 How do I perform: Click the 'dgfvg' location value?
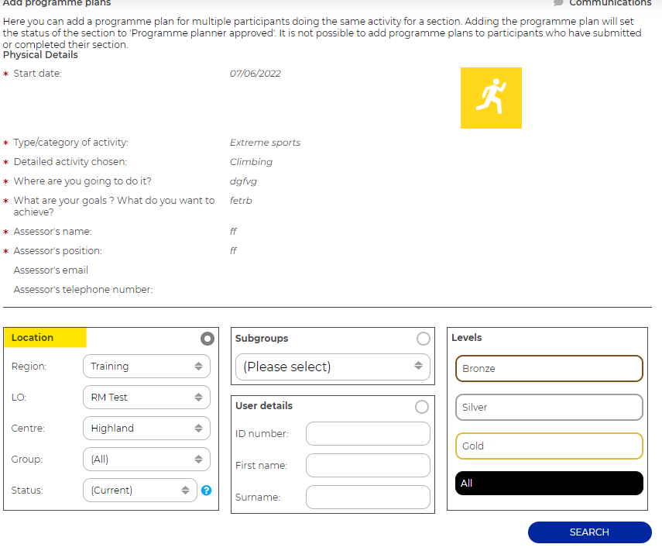tap(243, 181)
